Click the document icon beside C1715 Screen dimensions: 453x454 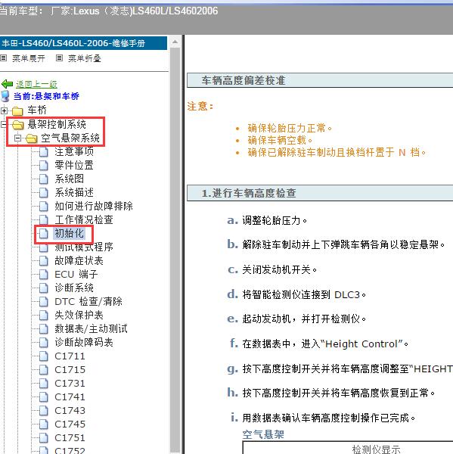coord(44,370)
